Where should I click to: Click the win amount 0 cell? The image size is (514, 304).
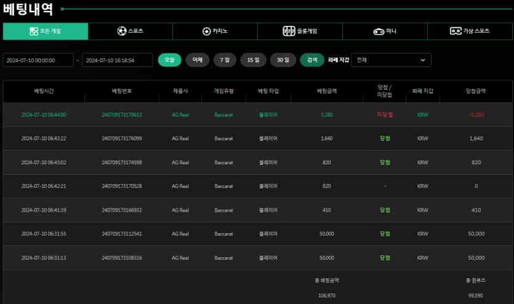tap(476, 186)
